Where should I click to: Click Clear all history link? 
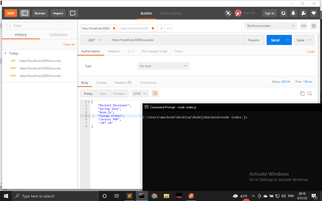[69, 44]
